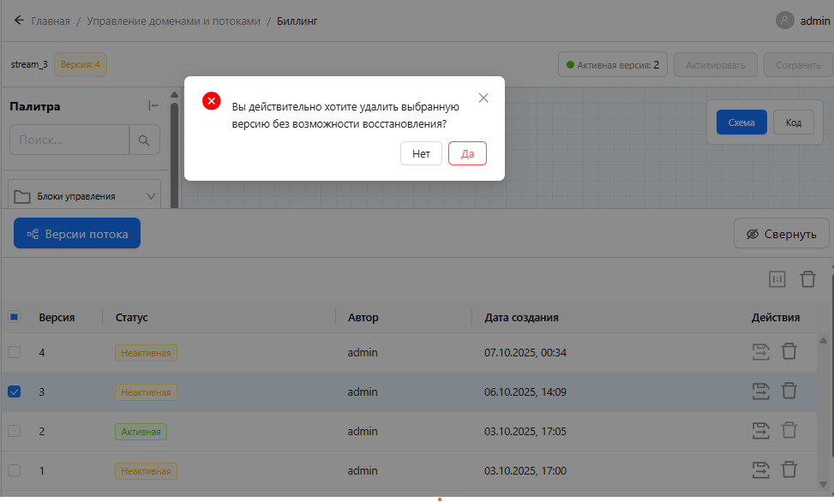Toggle the select-all checkbox in table header
This screenshot has width=834, height=502.
(14, 317)
